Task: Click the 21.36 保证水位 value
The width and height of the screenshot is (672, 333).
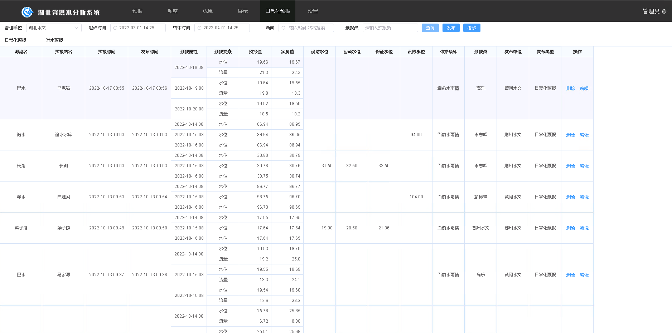Action: pos(384,228)
